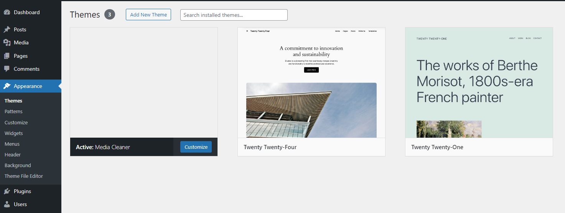Click the Comments speech bubble icon

click(x=7, y=69)
